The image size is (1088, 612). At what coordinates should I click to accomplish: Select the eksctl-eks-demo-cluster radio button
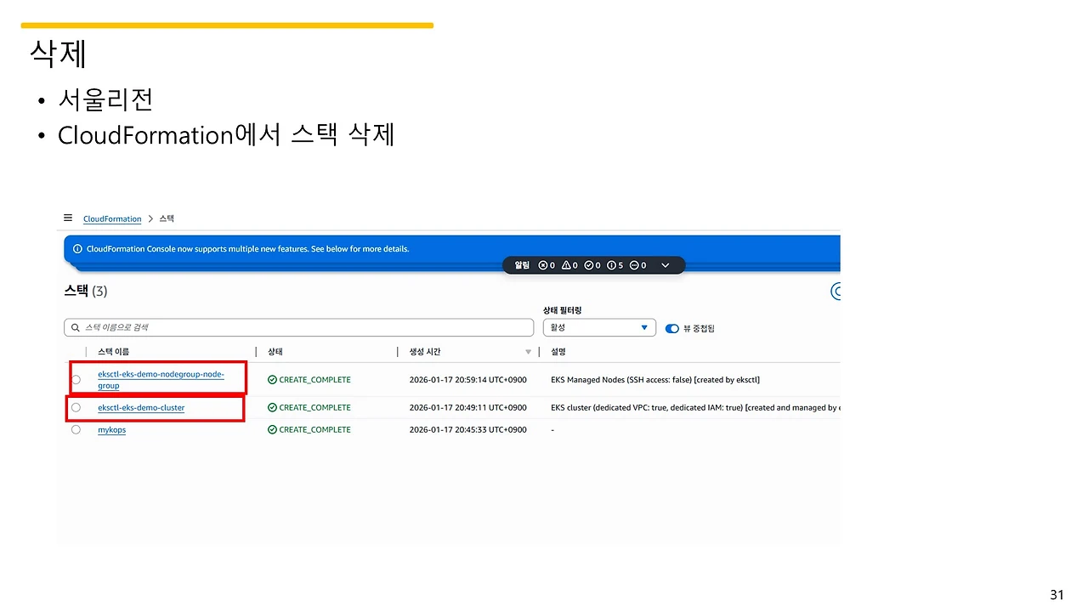coord(76,407)
